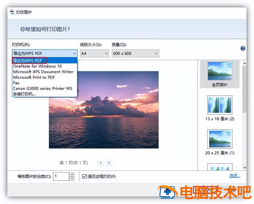
Task: Click 安装打印机... to install printer
Action: [45, 94]
